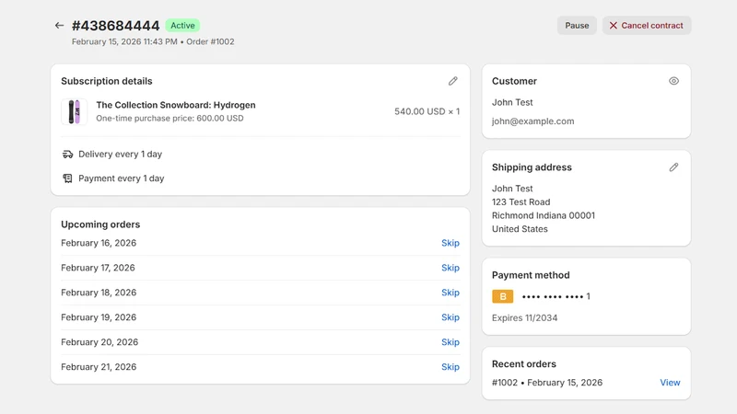
Task: Edit shipping address with pencil icon
Action: pos(673,167)
